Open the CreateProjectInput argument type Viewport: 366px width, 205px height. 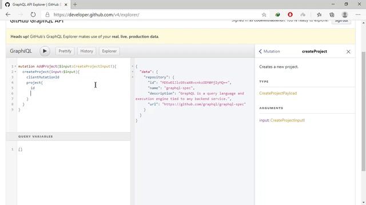tap(288, 120)
